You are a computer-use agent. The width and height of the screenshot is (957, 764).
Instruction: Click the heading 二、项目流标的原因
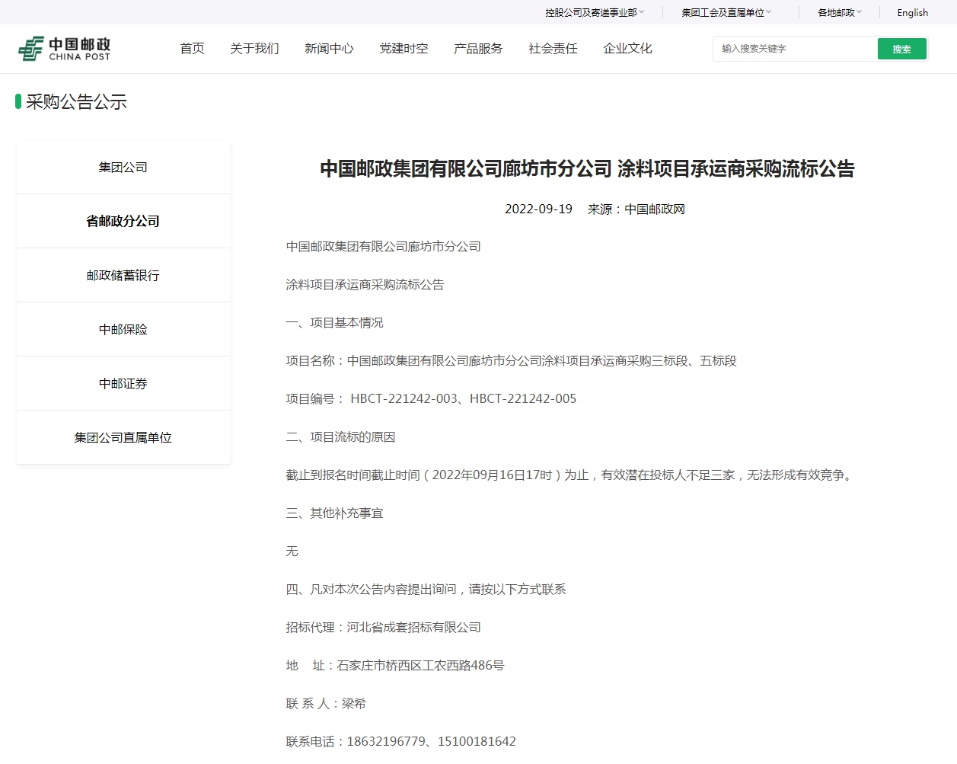click(x=341, y=436)
